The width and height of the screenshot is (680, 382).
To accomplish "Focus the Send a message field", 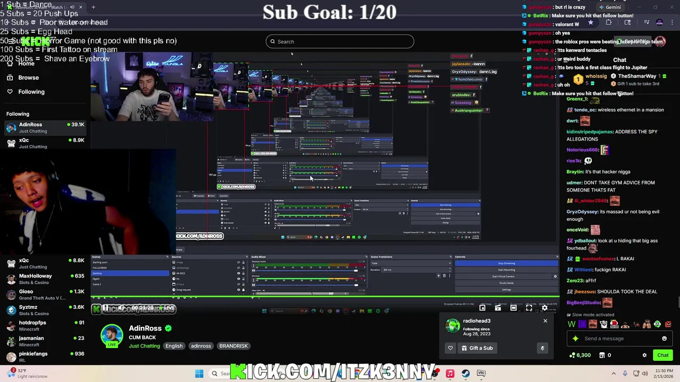I will tap(619, 338).
